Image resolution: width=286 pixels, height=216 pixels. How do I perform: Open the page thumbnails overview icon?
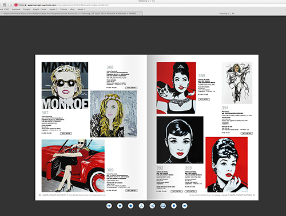click(163, 206)
